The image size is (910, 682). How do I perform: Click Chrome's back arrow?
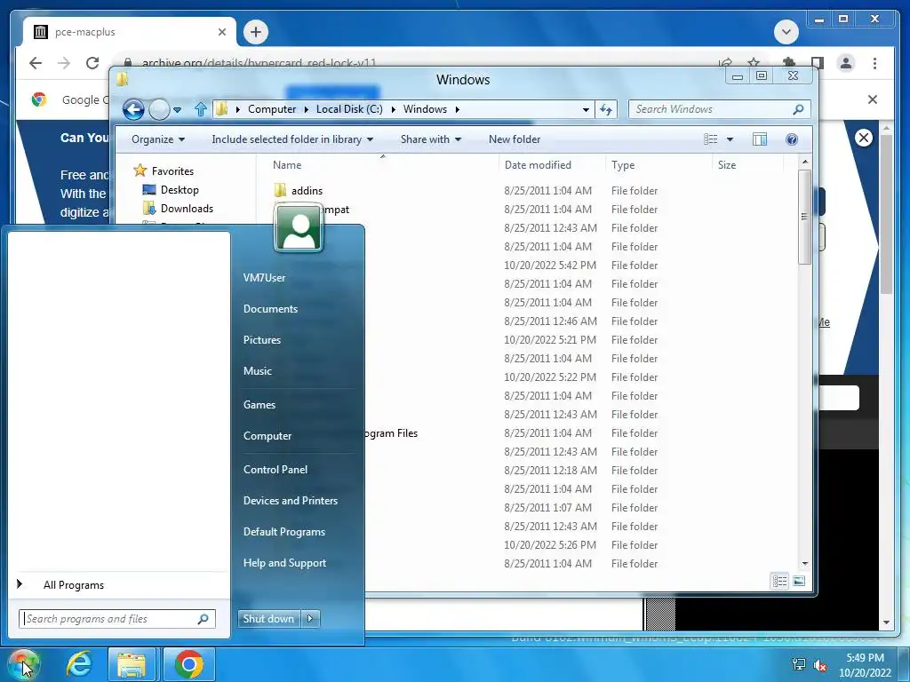tap(36, 63)
